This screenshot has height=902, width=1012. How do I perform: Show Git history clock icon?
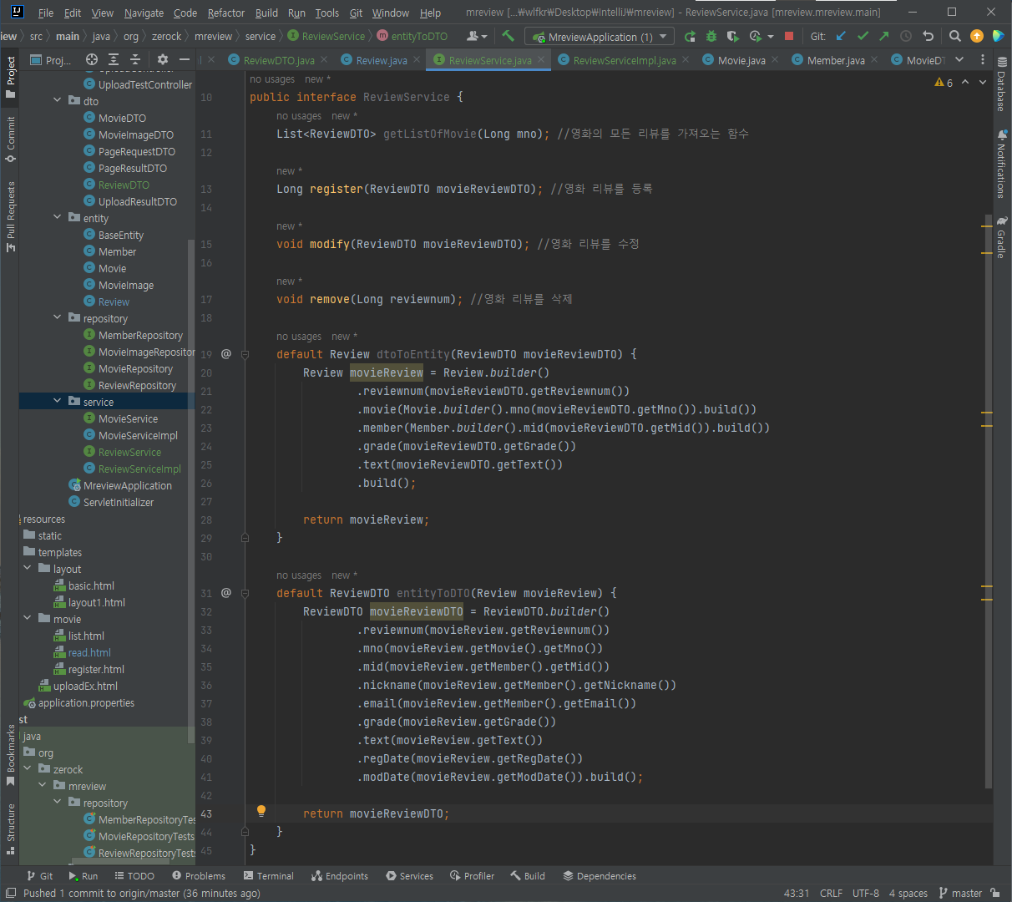click(x=906, y=36)
